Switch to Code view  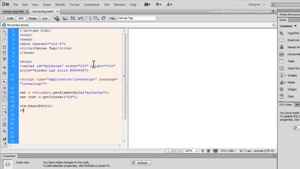[10, 18]
